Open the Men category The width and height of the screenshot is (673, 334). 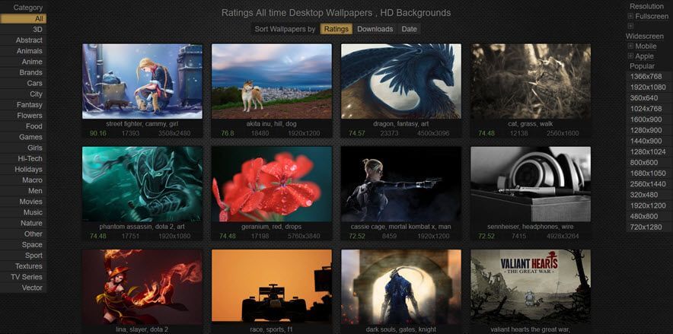click(x=23, y=191)
